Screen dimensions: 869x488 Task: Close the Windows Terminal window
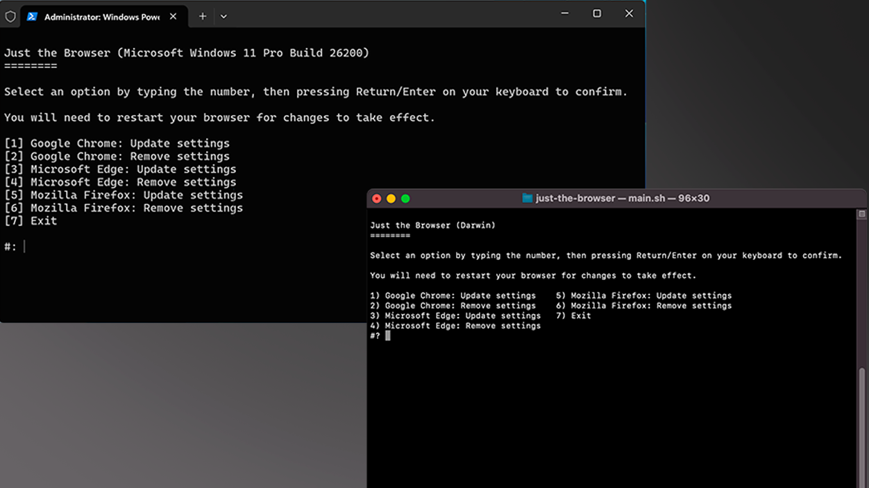point(629,14)
